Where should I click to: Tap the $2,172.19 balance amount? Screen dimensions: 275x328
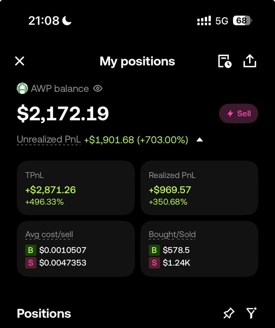[x=63, y=114]
